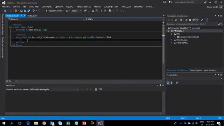Click the Save All toolbar icon
224x126 pixels.
click(29, 11)
